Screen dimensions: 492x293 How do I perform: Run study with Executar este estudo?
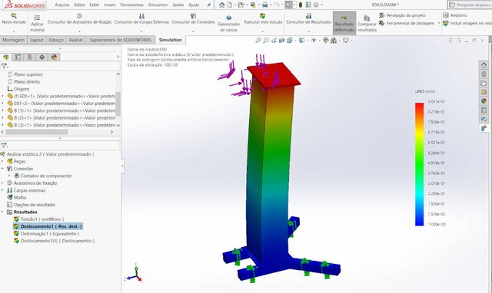click(263, 18)
